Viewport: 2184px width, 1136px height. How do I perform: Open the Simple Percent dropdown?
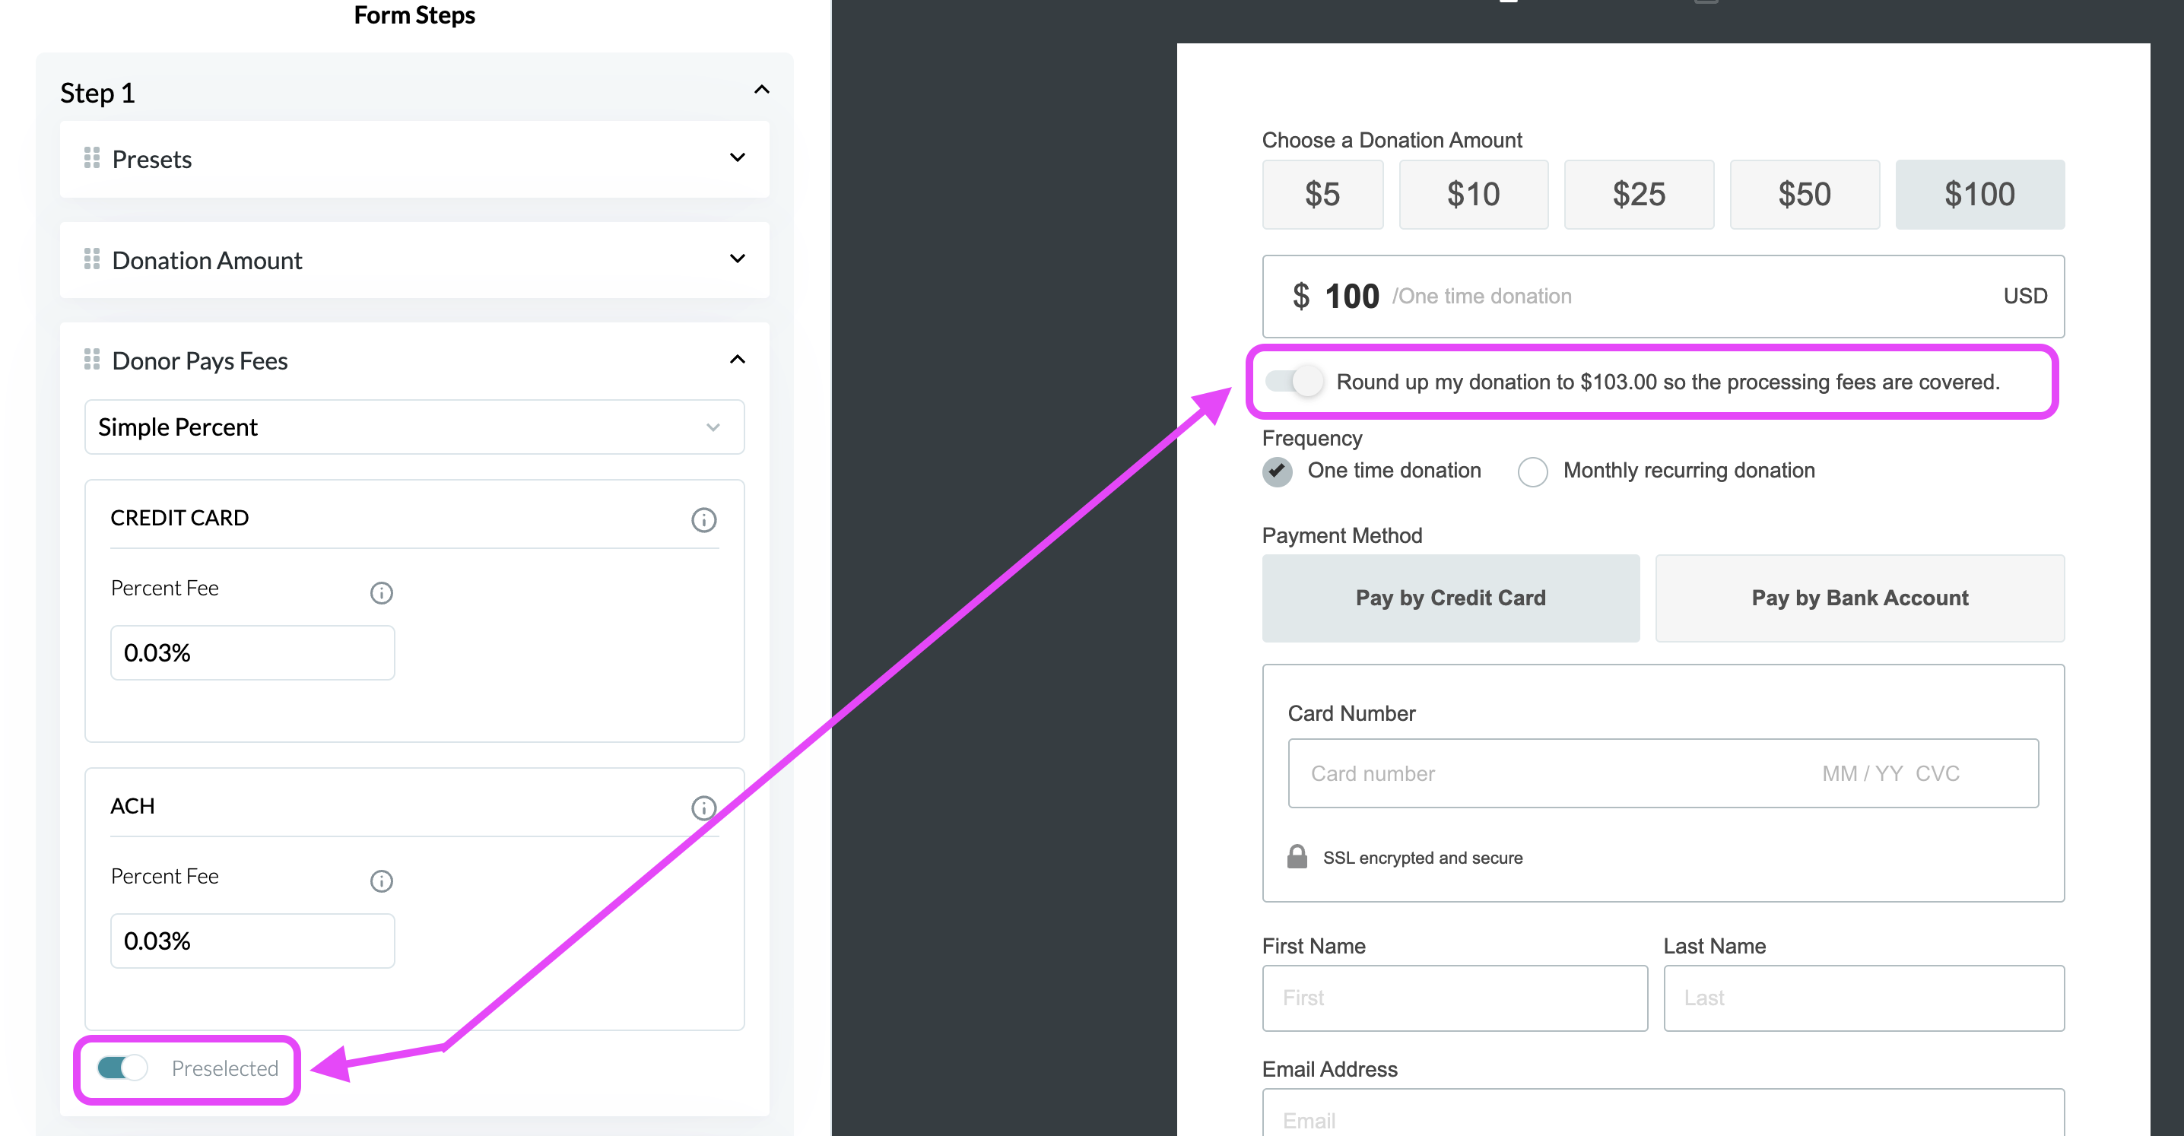[x=414, y=427]
